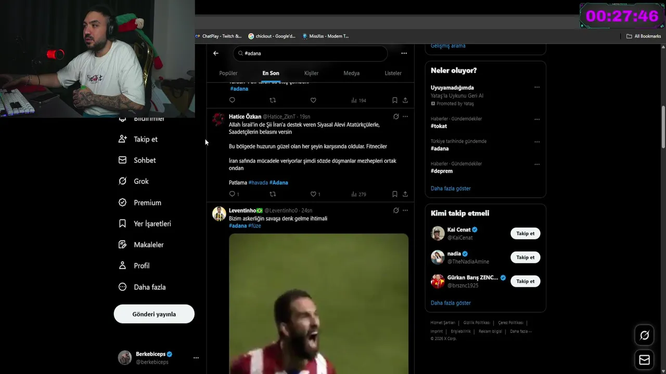Screen dimensions: 666x374
Task: Open the #deprem trending topic
Action: [442, 171]
